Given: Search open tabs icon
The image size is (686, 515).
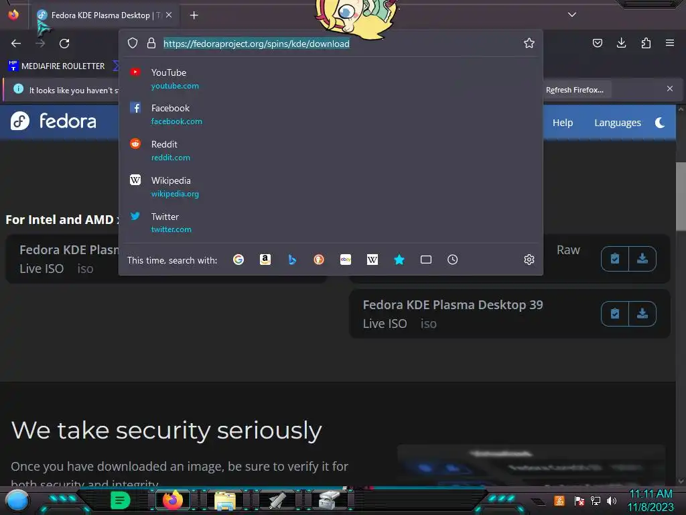Looking at the screenshot, I should pyautogui.click(x=425, y=260).
